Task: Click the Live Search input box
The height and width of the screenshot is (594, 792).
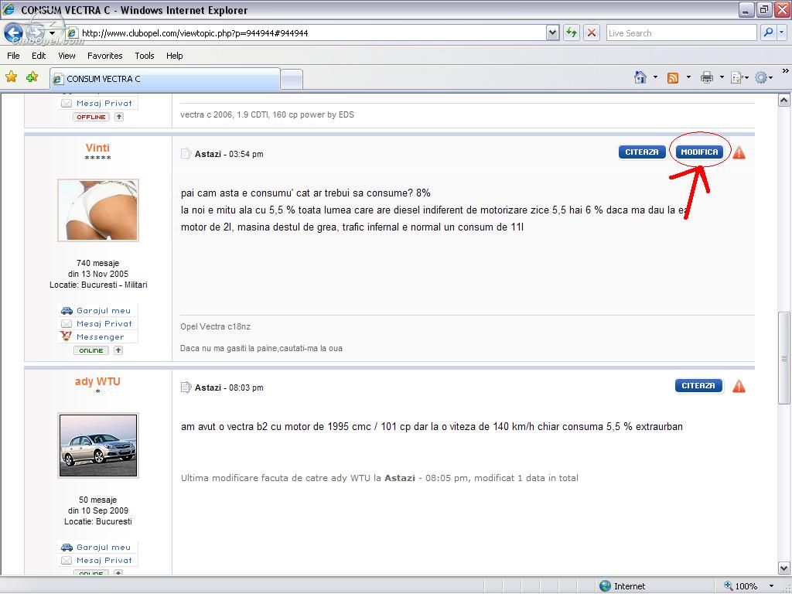Action: tap(681, 32)
